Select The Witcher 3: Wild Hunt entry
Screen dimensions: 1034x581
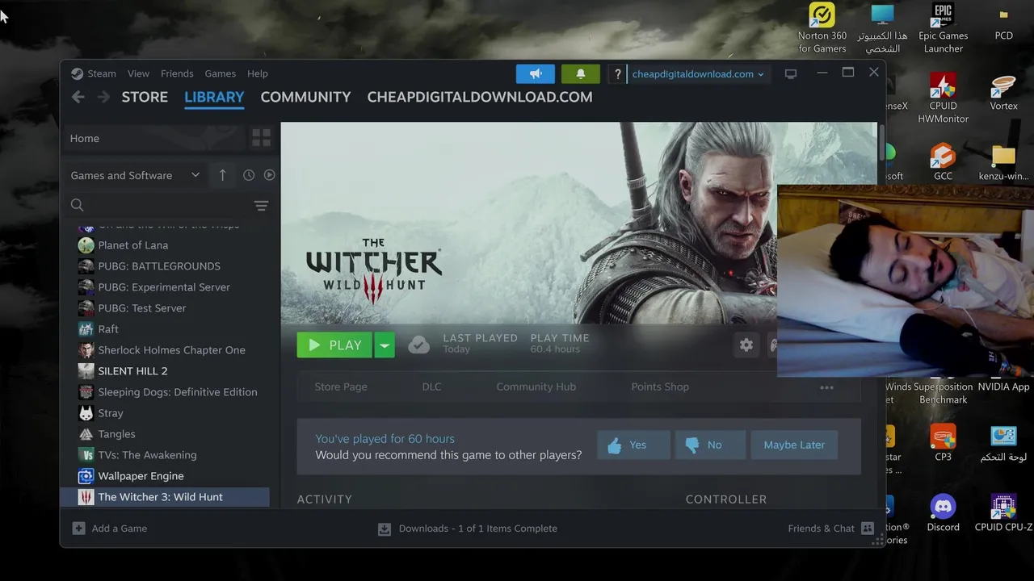(165, 497)
